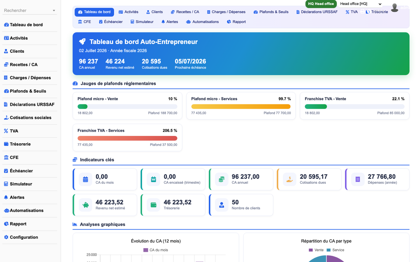Click the 02 Juillet 2026 date line

pyautogui.click(x=113, y=51)
